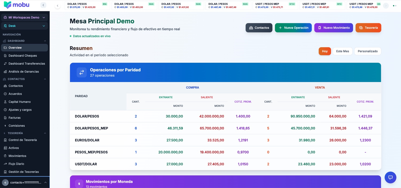Open the Mi Workspaces Demo dropdown
401x188 pixels.
click(25, 17)
